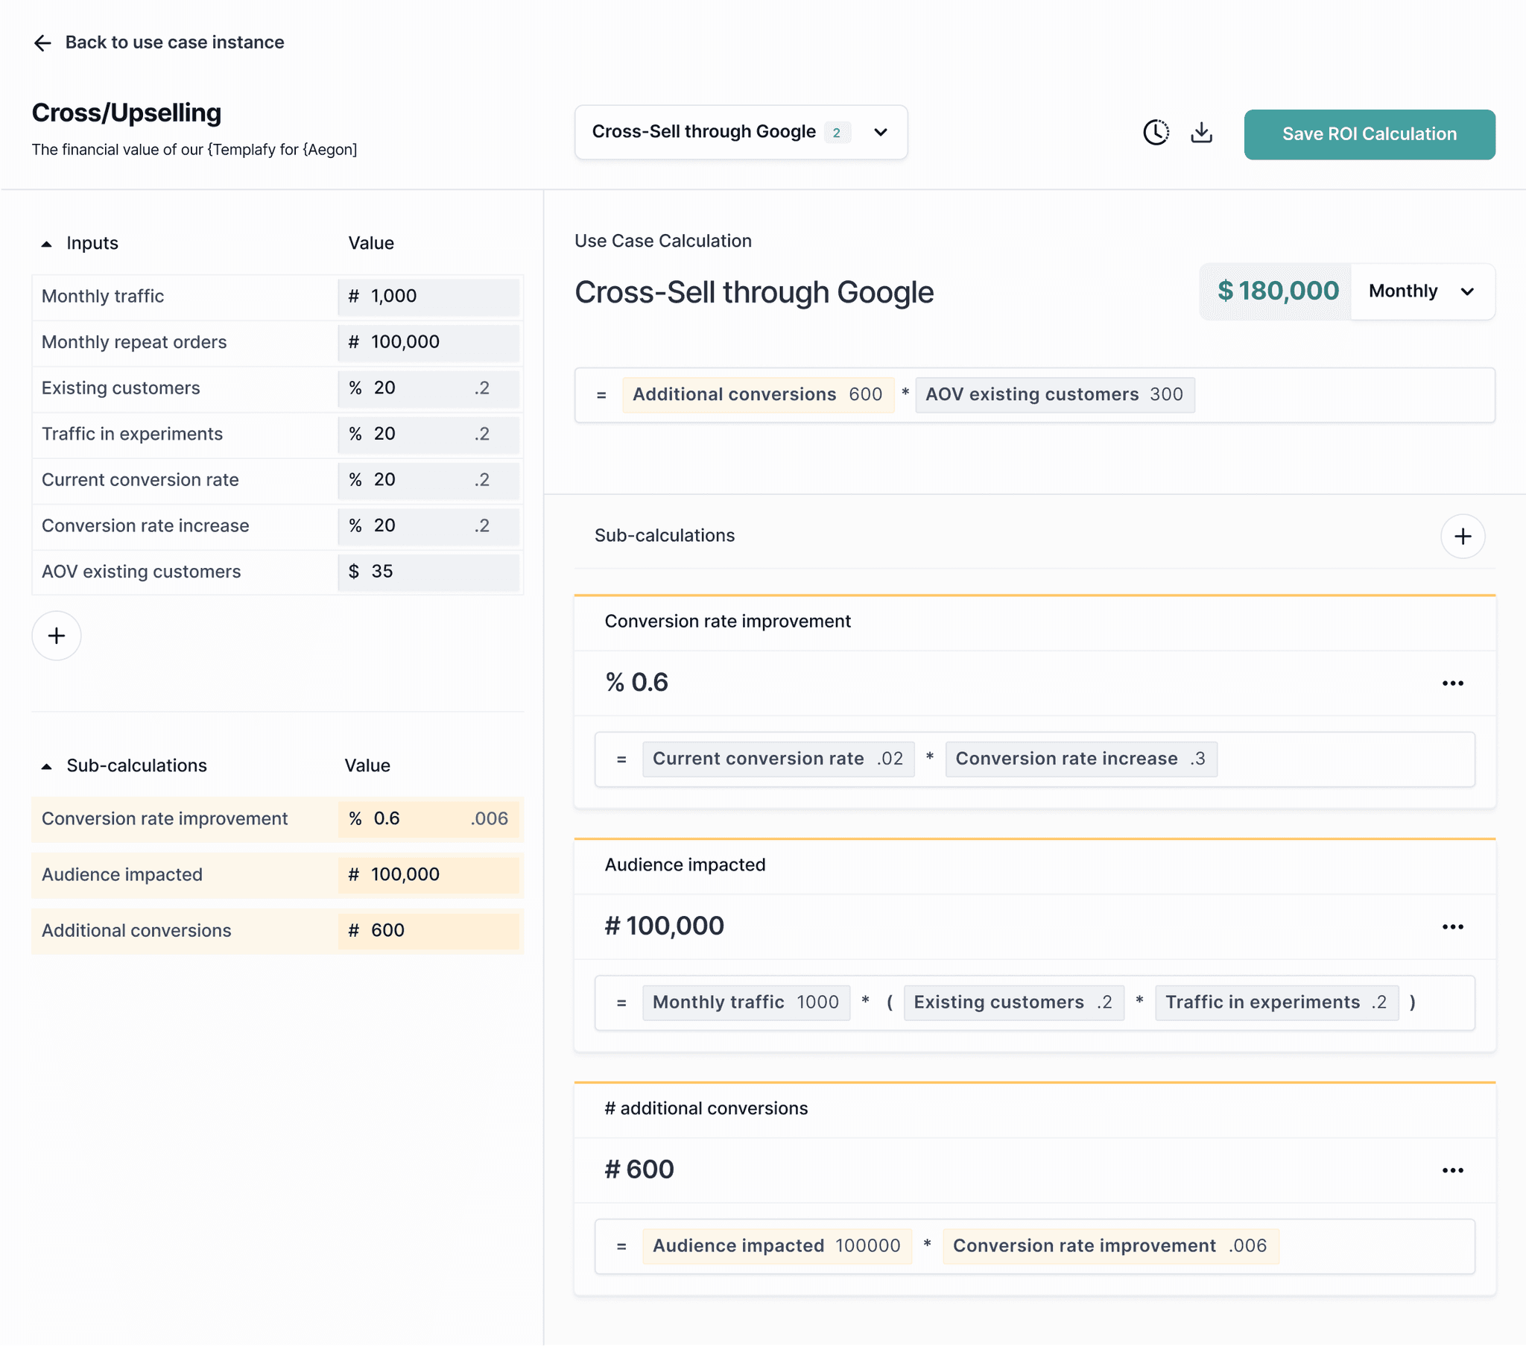The width and height of the screenshot is (1526, 1346).
Task: Collapse the left Sub-calculations section
Action: (x=46, y=766)
